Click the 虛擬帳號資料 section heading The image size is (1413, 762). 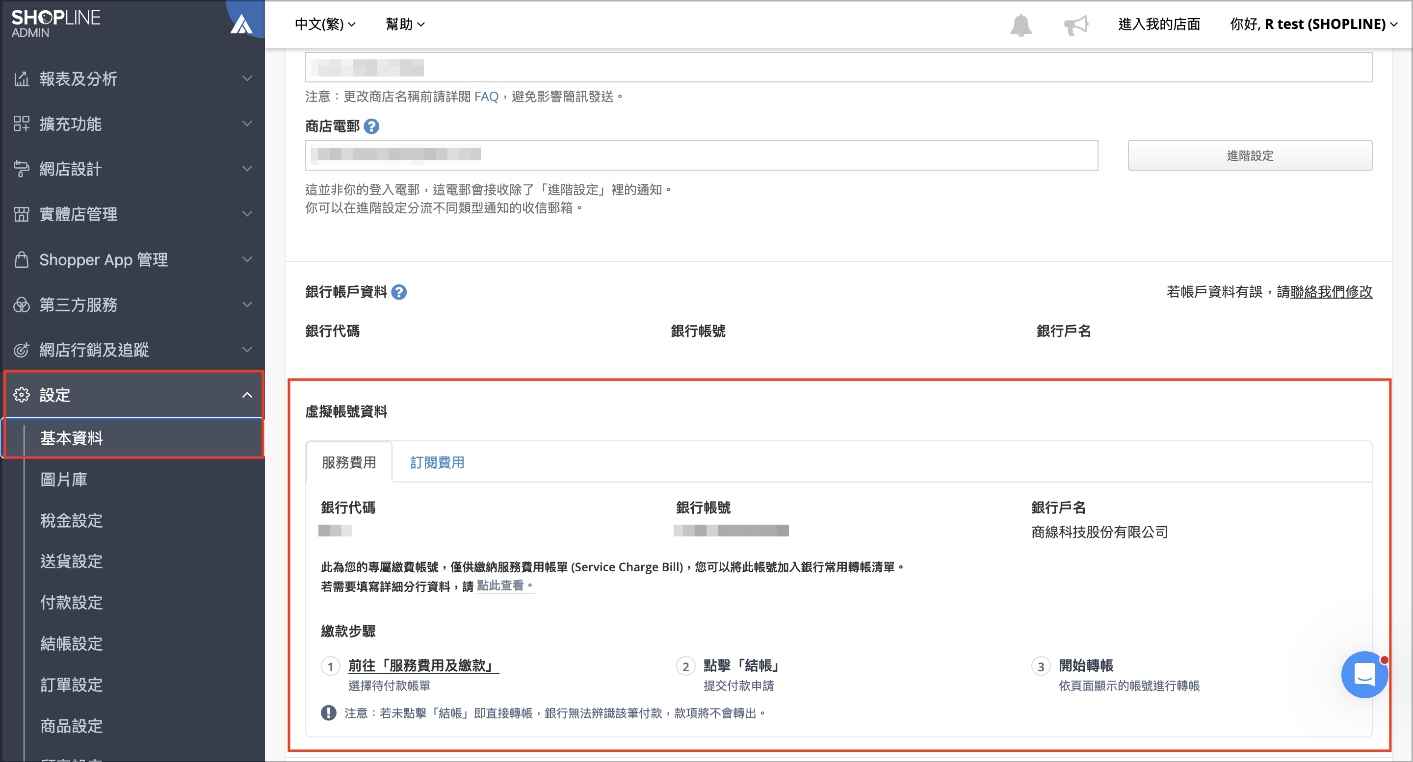pyautogui.click(x=346, y=412)
